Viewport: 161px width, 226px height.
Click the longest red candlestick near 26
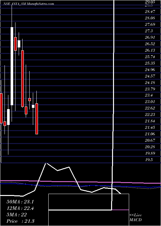point(23,79)
